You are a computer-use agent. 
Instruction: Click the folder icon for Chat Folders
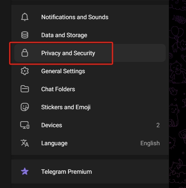(25, 89)
